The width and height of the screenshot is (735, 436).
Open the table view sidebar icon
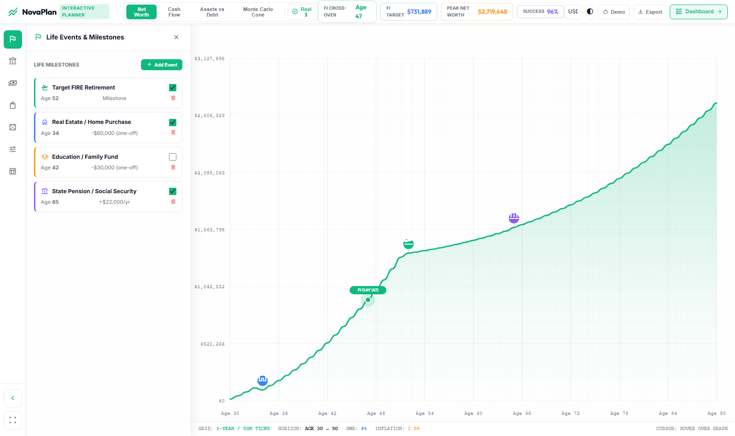click(x=13, y=171)
